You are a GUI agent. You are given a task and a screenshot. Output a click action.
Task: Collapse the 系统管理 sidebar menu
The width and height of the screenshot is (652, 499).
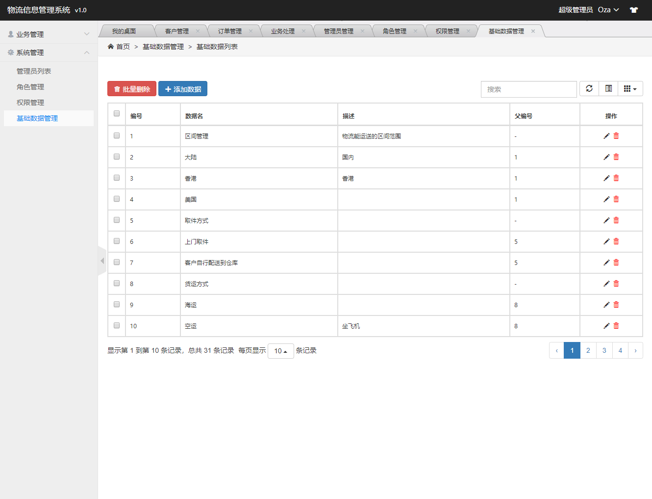pyautogui.click(x=49, y=53)
